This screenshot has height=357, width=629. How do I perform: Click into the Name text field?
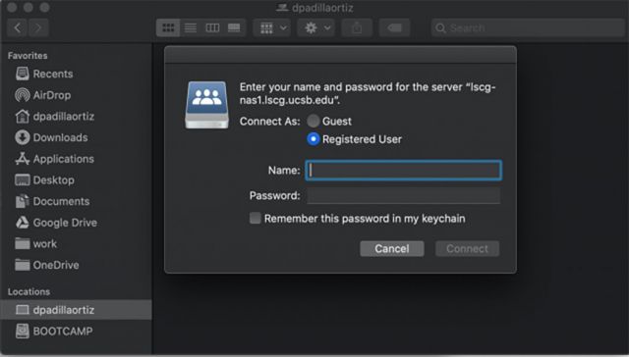pyautogui.click(x=404, y=171)
